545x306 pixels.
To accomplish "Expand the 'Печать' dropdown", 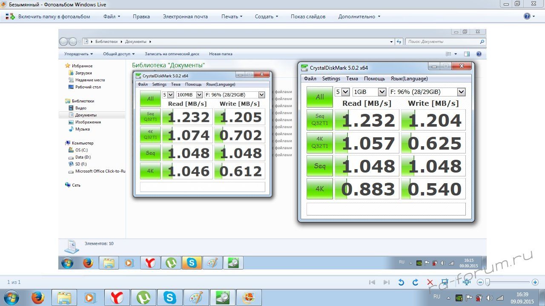I will (x=232, y=17).
